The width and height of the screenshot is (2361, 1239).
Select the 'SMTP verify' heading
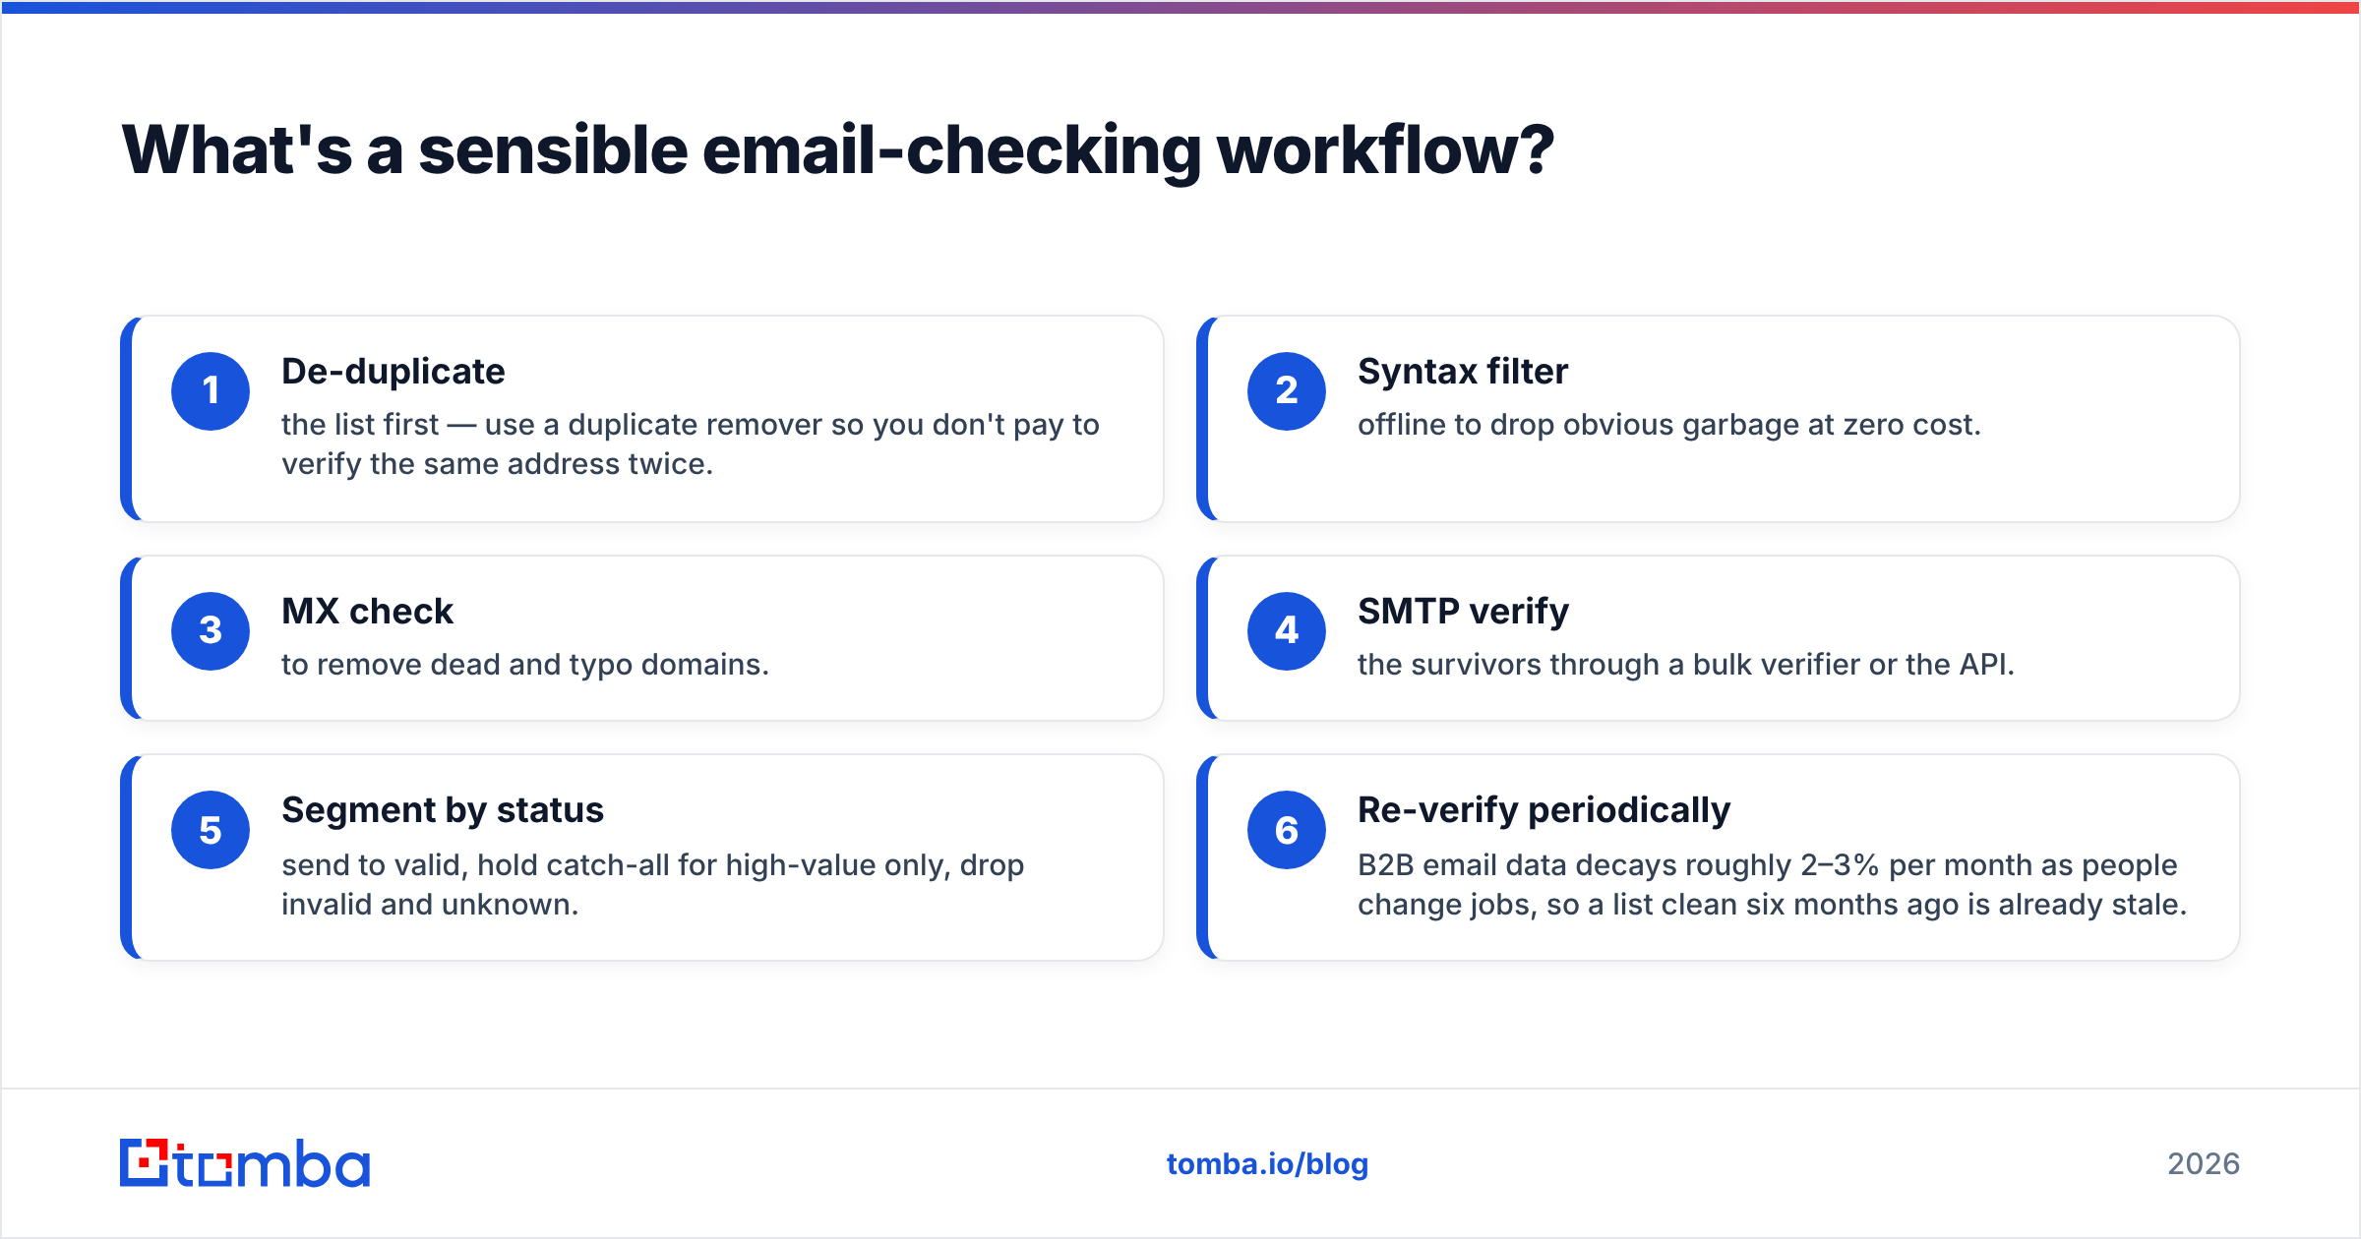click(x=1464, y=611)
